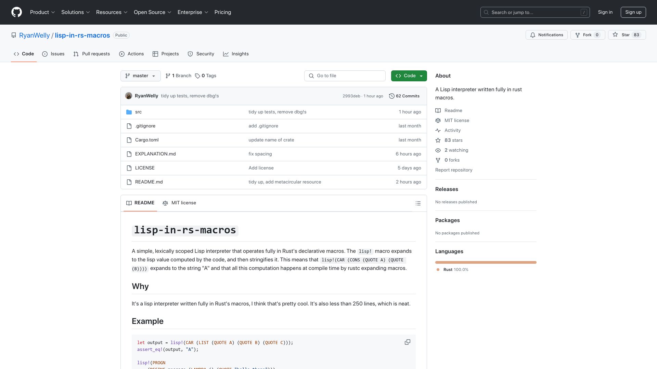This screenshot has height=369, width=657.
Task: Expand the Product menu dropdown
Action: 42,12
